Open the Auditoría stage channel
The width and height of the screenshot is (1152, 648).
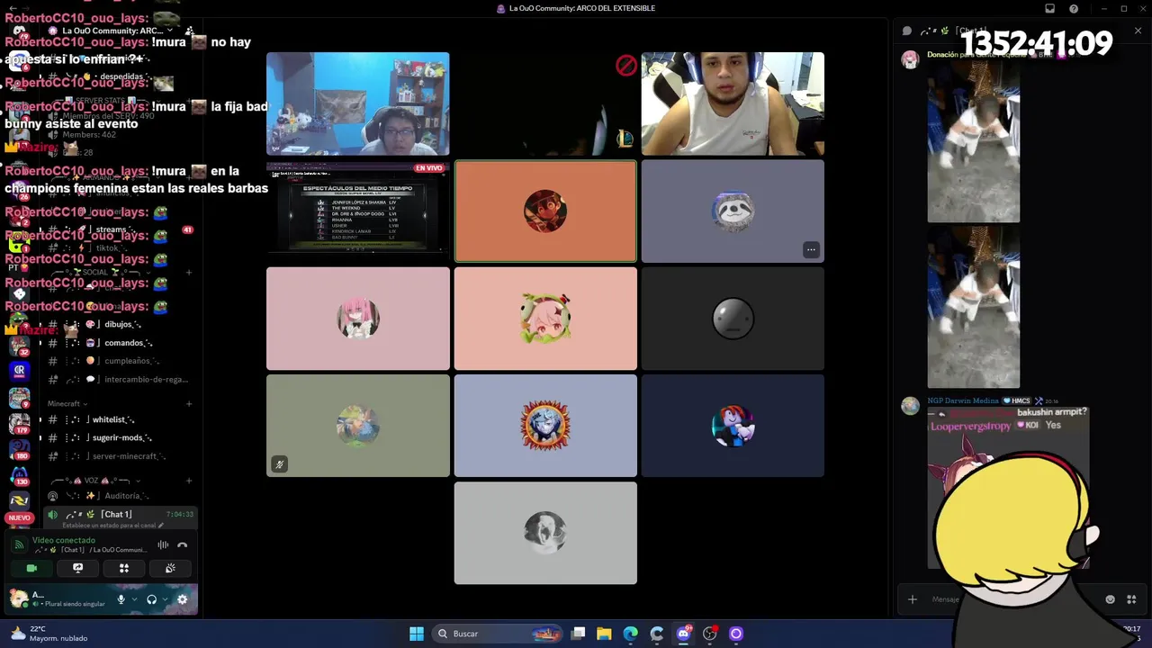pyautogui.click(x=119, y=496)
